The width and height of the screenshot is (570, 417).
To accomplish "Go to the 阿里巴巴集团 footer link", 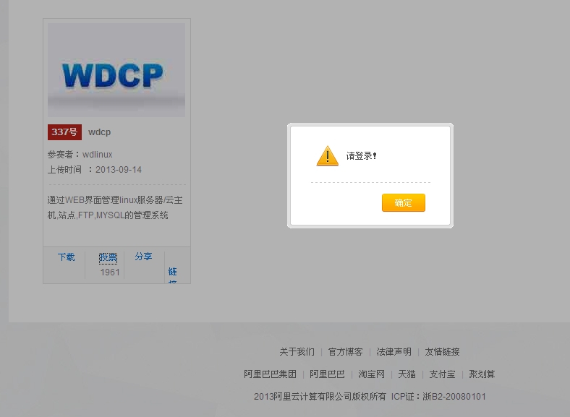I will point(270,374).
